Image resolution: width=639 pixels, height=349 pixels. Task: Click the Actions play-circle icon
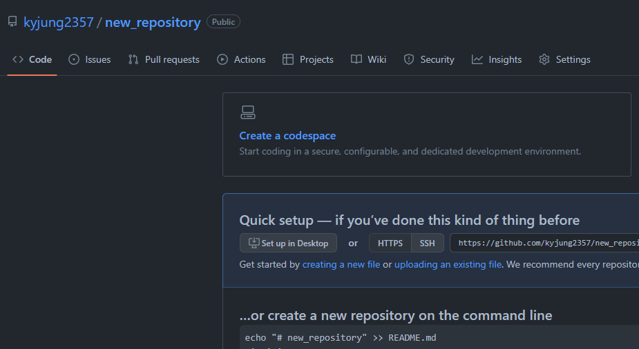click(x=222, y=59)
